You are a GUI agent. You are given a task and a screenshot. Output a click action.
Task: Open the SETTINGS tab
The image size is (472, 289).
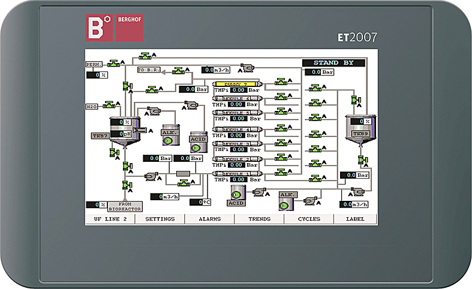160,219
